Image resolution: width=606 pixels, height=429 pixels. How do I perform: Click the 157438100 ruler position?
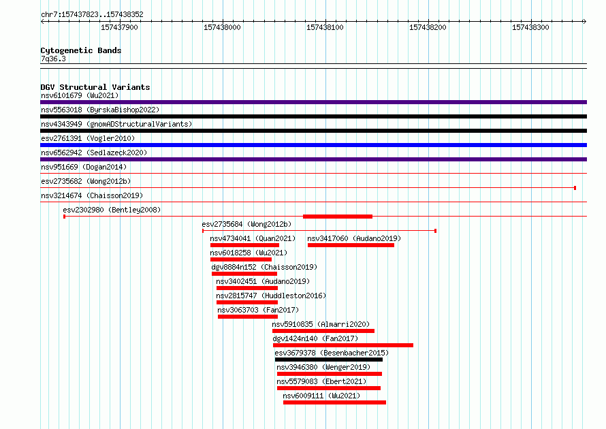[325, 27]
